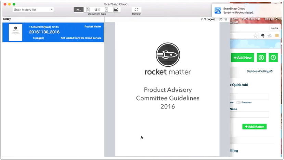
Task: Click the scissors clipper extension icon
Action: (270, 36)
